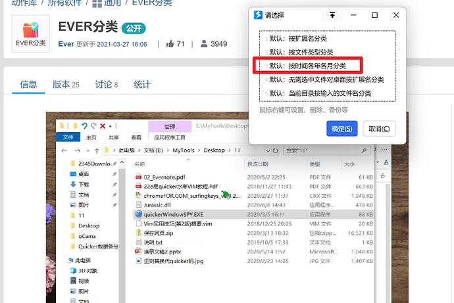
Task: Select 当前目录按输入的文件名分类 option
Action: tap(327, 93)
